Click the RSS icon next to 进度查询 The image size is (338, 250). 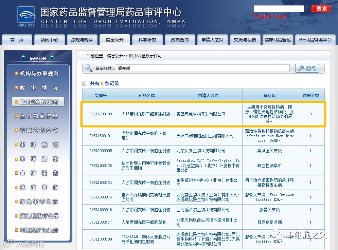pos(17,187)
